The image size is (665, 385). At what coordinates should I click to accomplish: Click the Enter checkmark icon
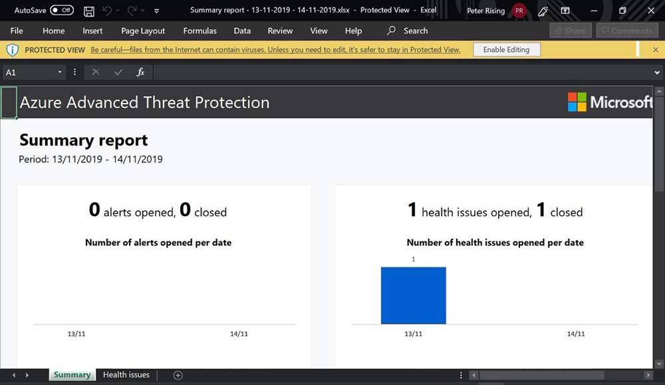pos(118,72)
